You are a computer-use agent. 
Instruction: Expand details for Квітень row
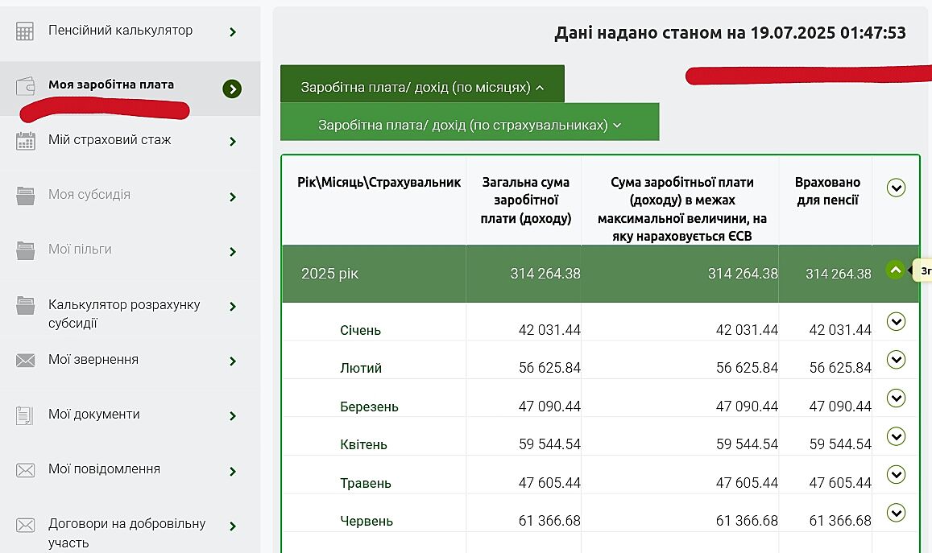(x=895, y=436)
